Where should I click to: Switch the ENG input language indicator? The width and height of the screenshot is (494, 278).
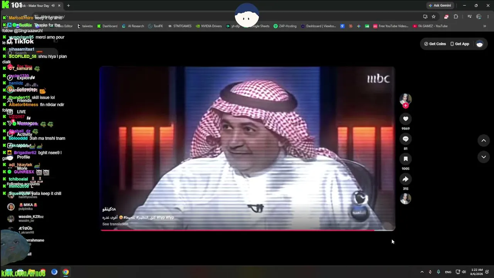pyautogui.click(x=448, y=272)
